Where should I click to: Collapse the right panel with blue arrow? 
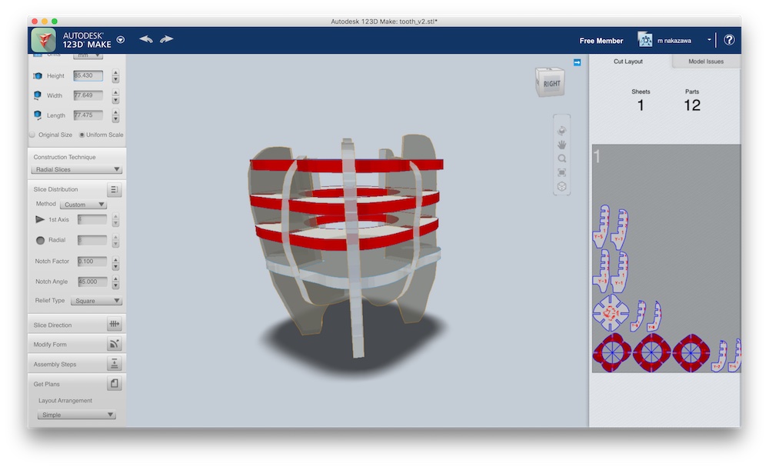point(578,62)
